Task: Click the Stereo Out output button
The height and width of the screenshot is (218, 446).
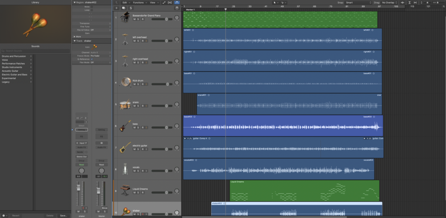Action: tap(81, 156)
